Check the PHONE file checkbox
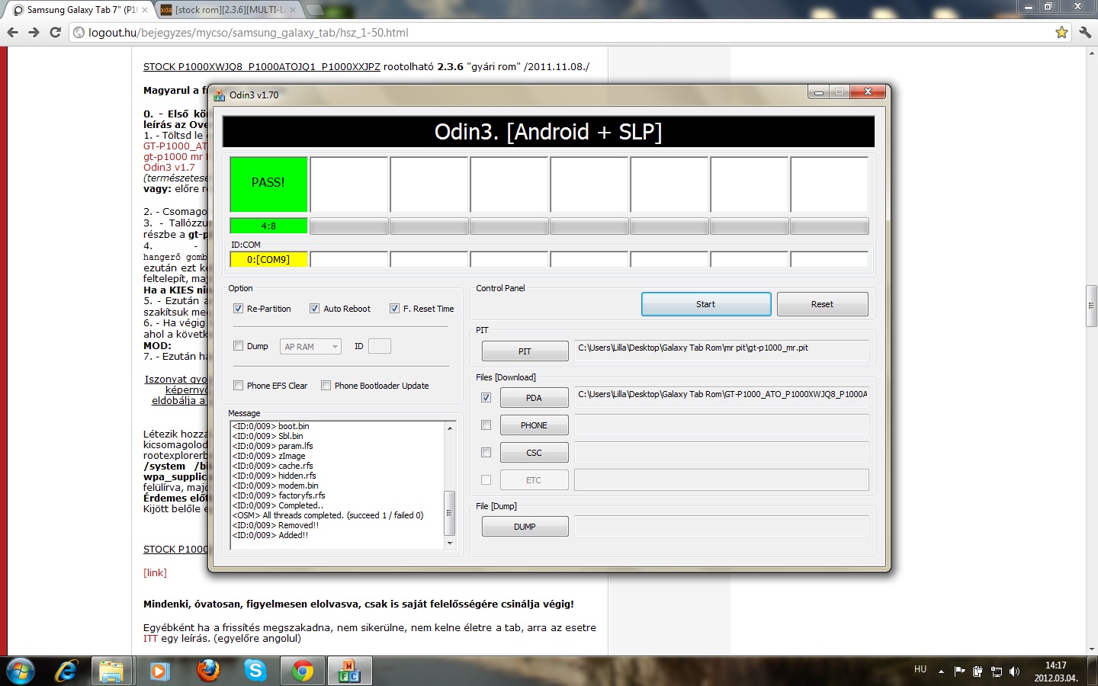Viewport: 1098px width, 686px height. [x=486, y=425]
